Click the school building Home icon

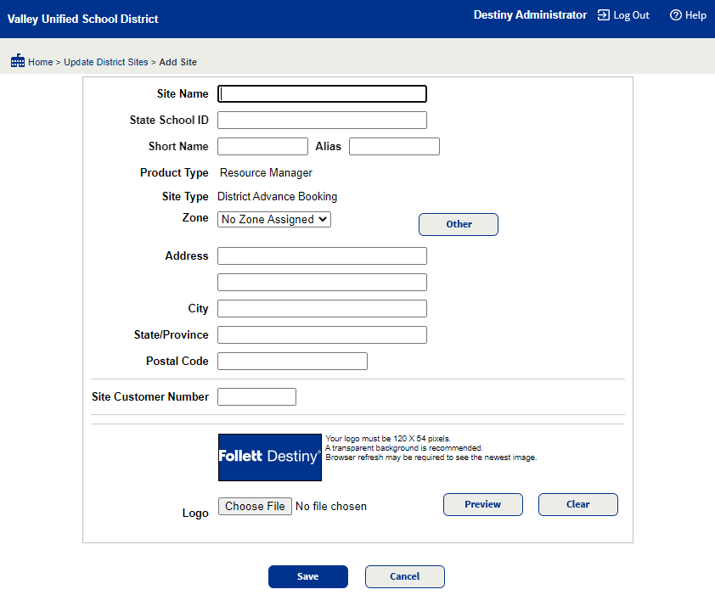tap(18, 60)
